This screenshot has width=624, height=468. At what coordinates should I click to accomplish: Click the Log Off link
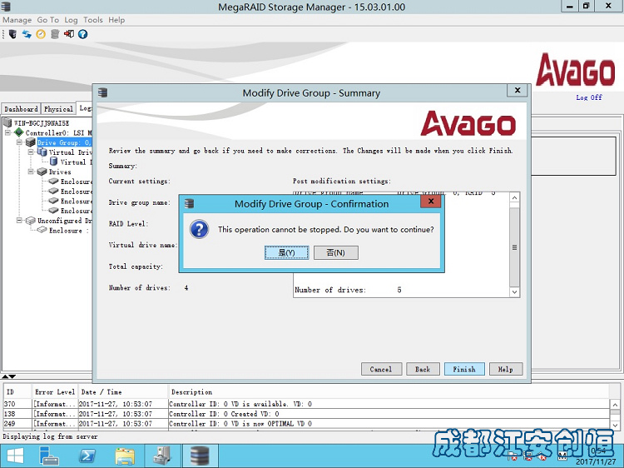589,97
